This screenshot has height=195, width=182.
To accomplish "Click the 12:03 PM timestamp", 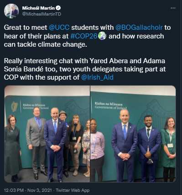I will click(x=14, y=190).
